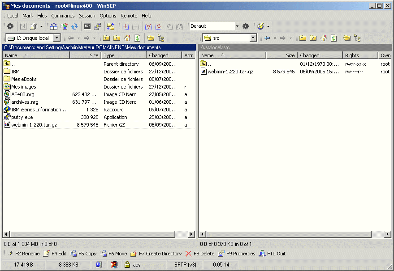The height and width of the screenshot is (271, 394).
Task: Click F6 Move button
Action: click(x=113, y=254)
